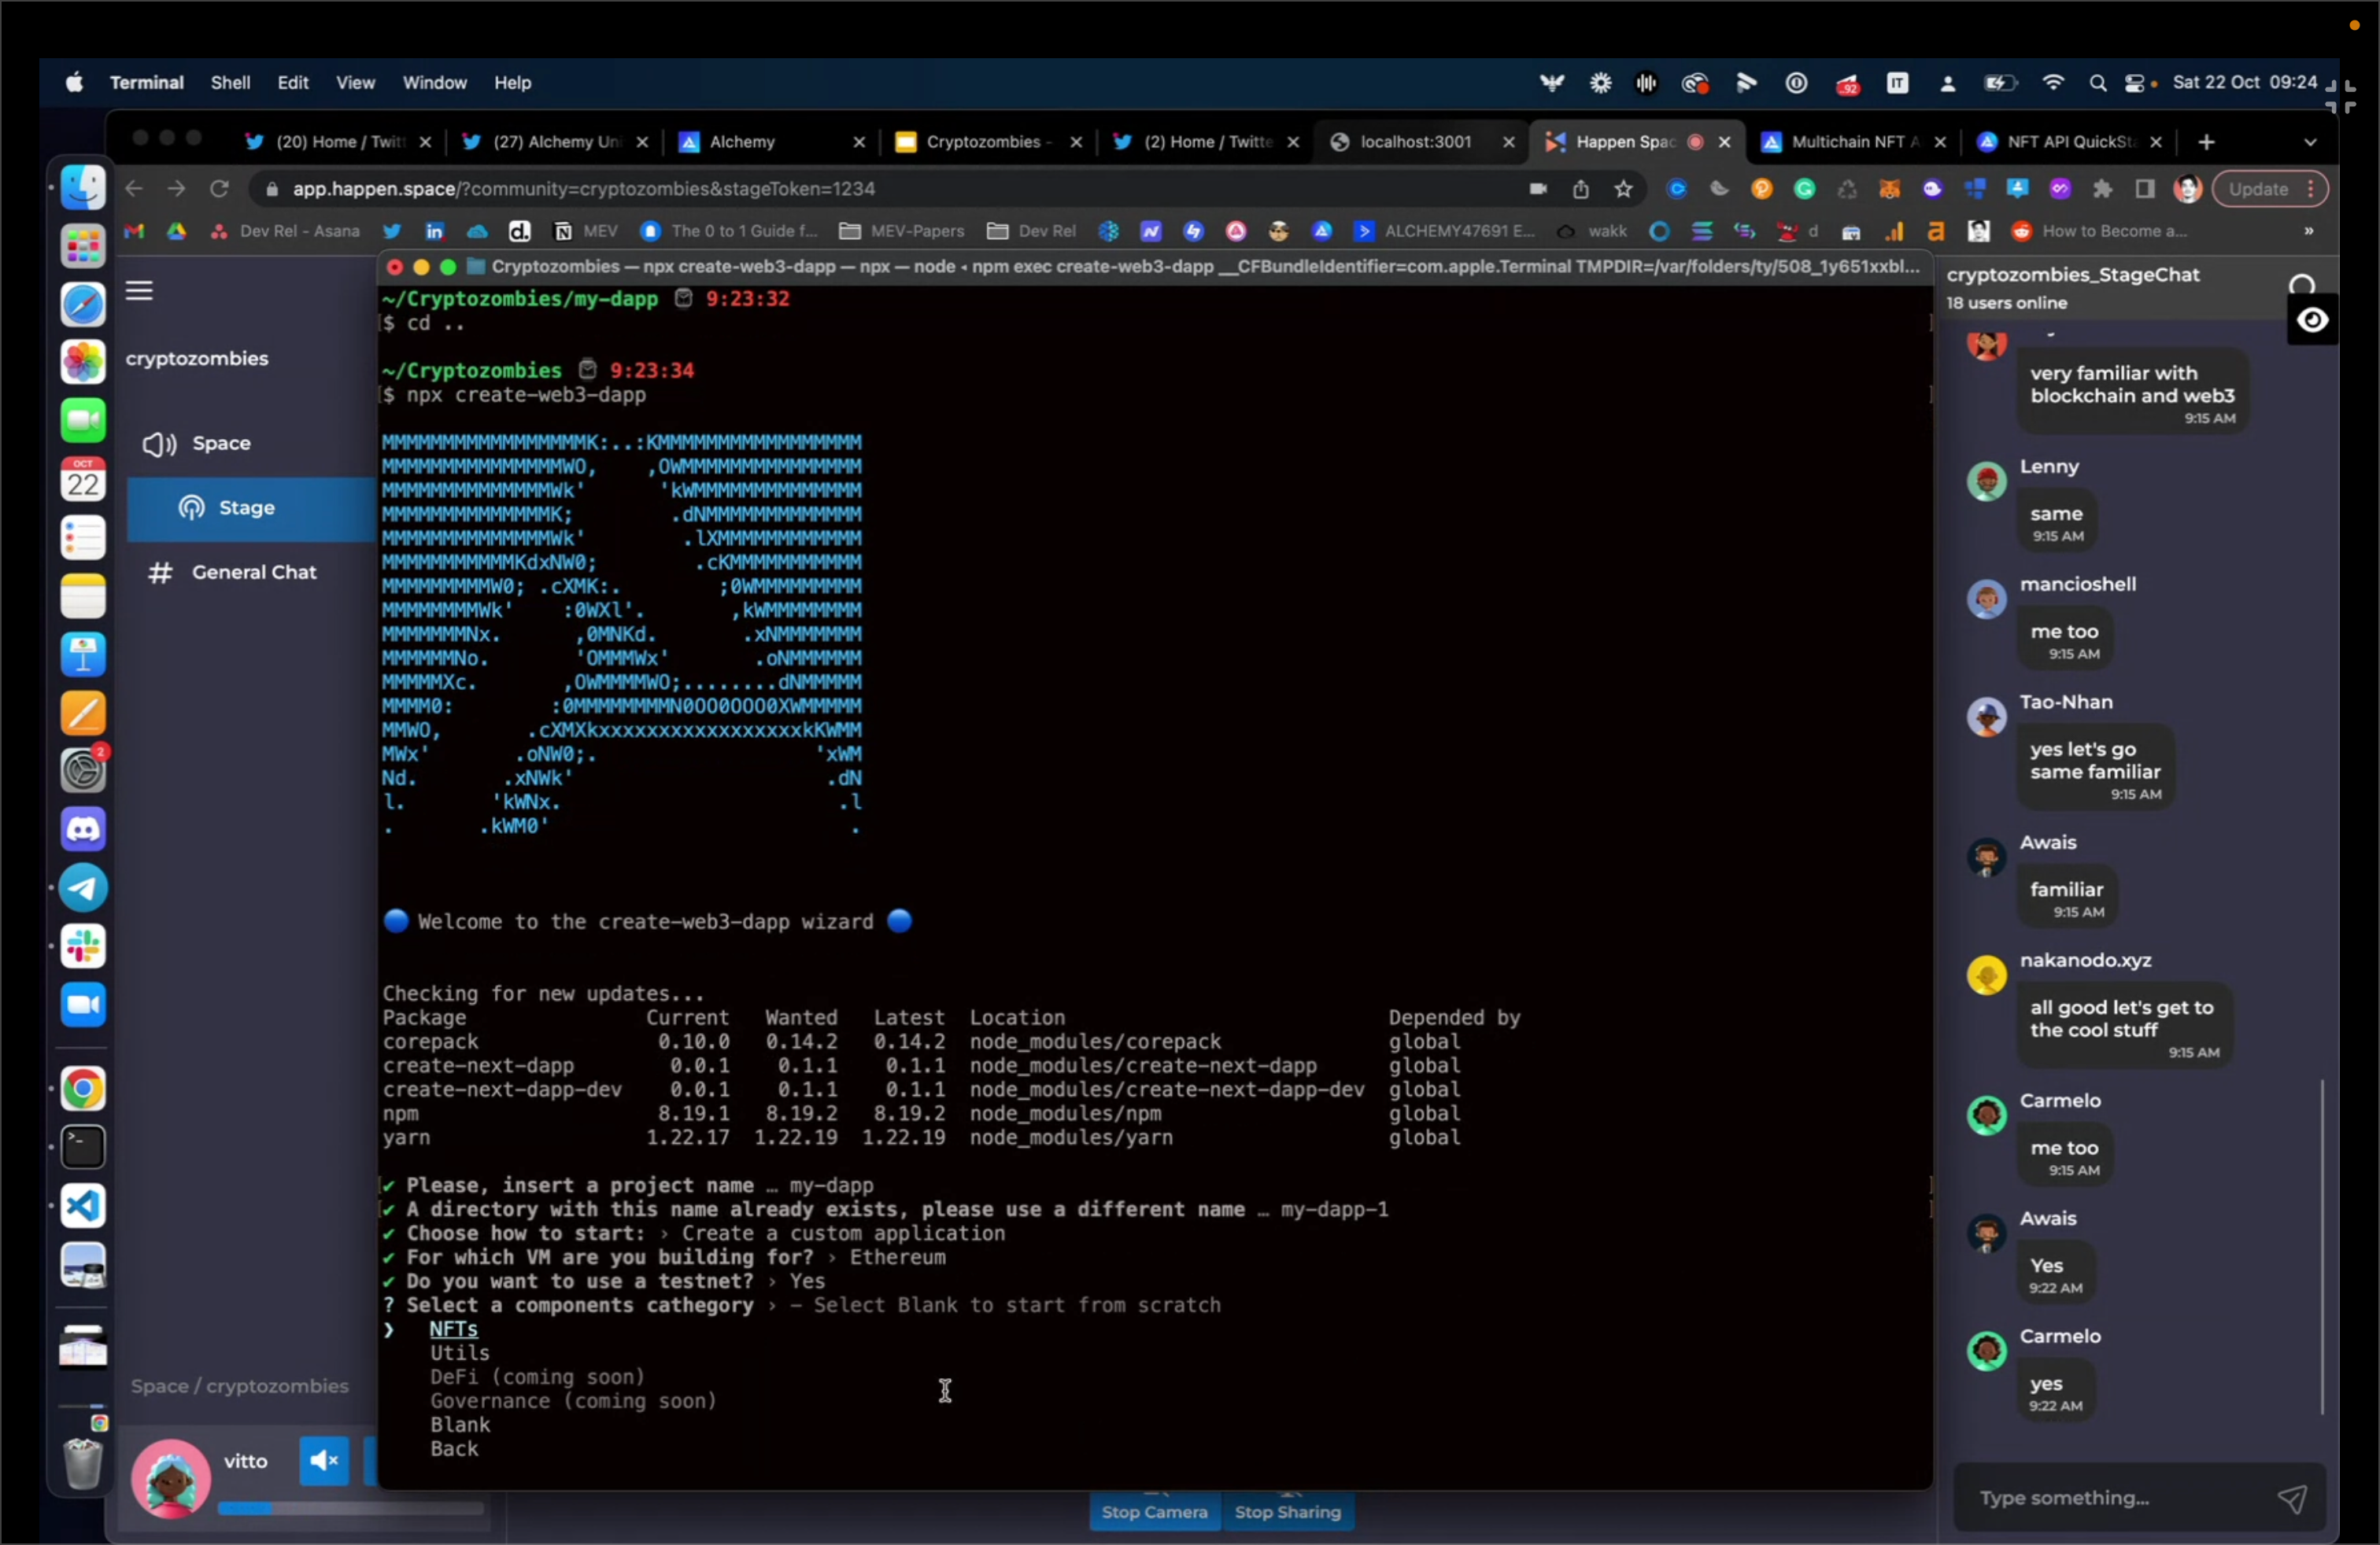
Task: Close the Happen Space tab
Action: click(x=1724, y=142)
